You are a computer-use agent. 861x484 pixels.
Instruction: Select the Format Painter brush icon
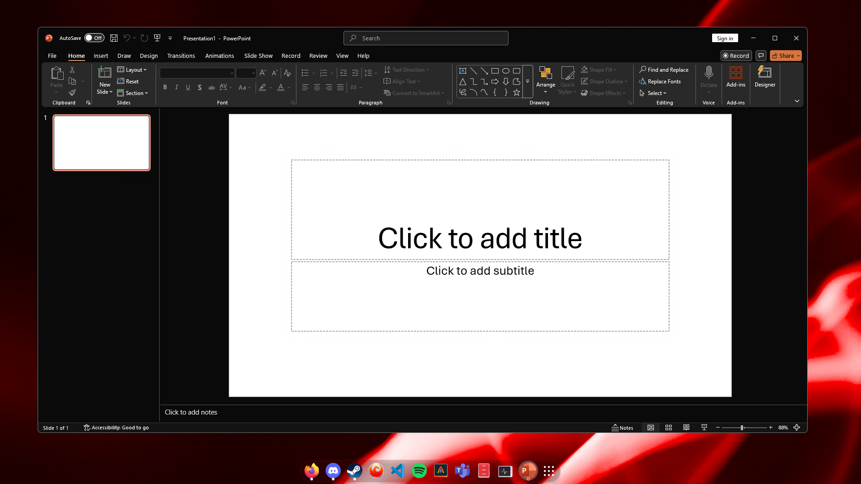pyautogui.click(x=72, y=93)
